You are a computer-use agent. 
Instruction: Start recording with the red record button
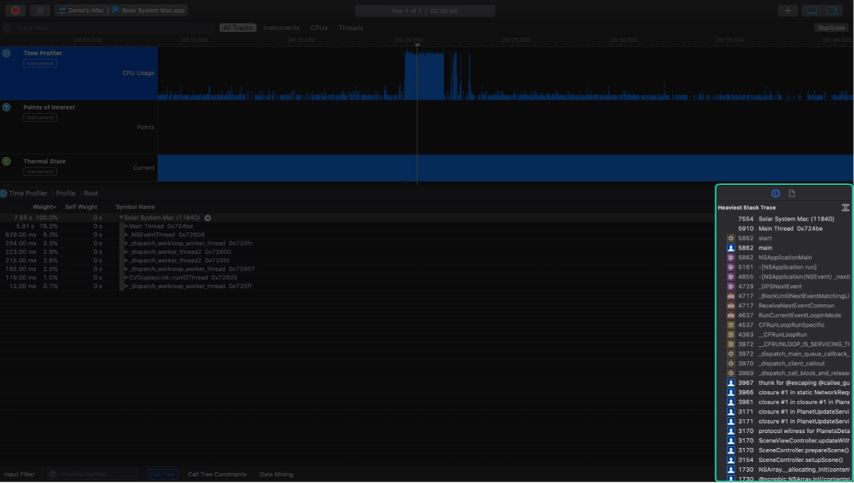[15, 11]
